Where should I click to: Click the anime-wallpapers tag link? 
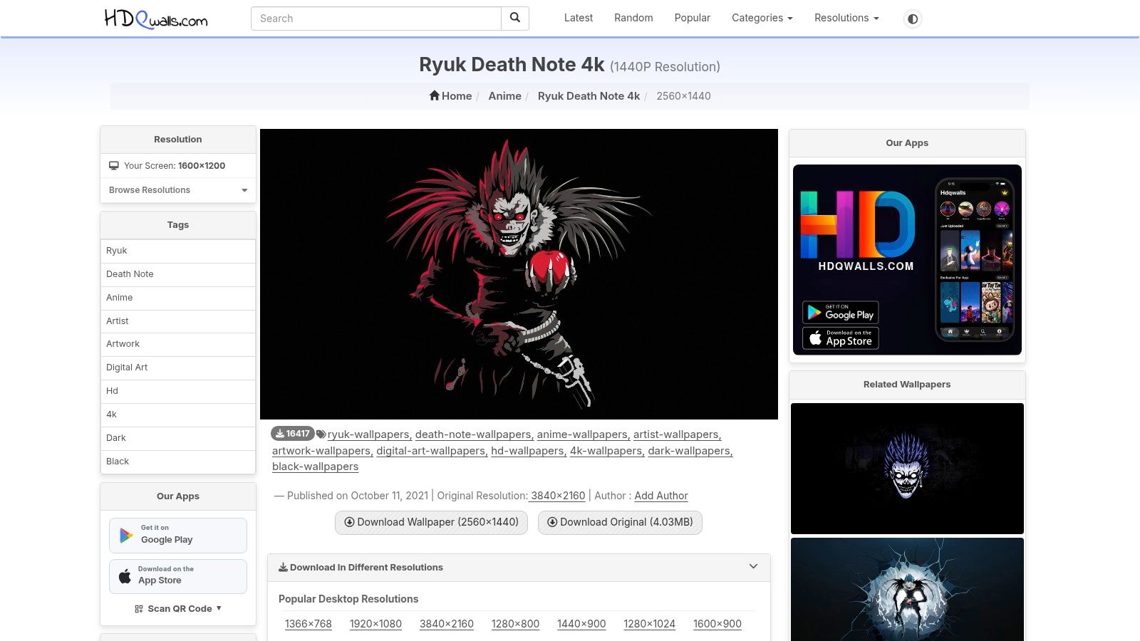[583, 434]
